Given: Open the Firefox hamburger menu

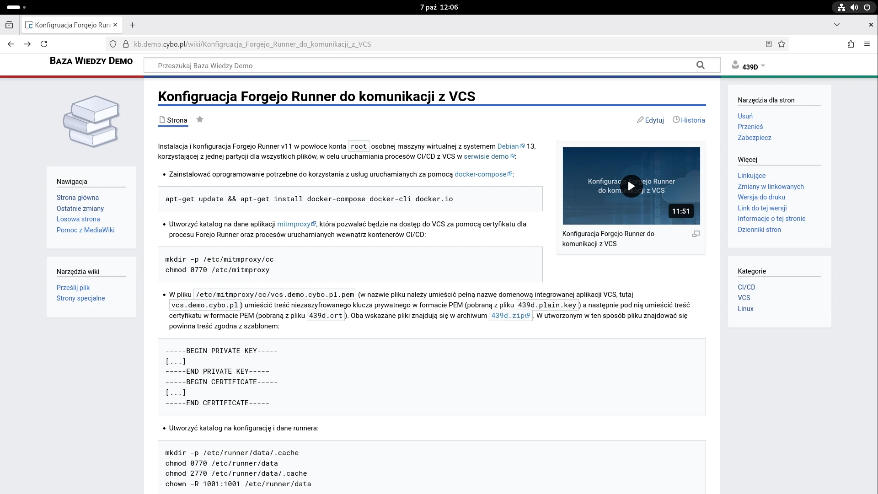Looking at the screenshot, I should coord(867,44).
